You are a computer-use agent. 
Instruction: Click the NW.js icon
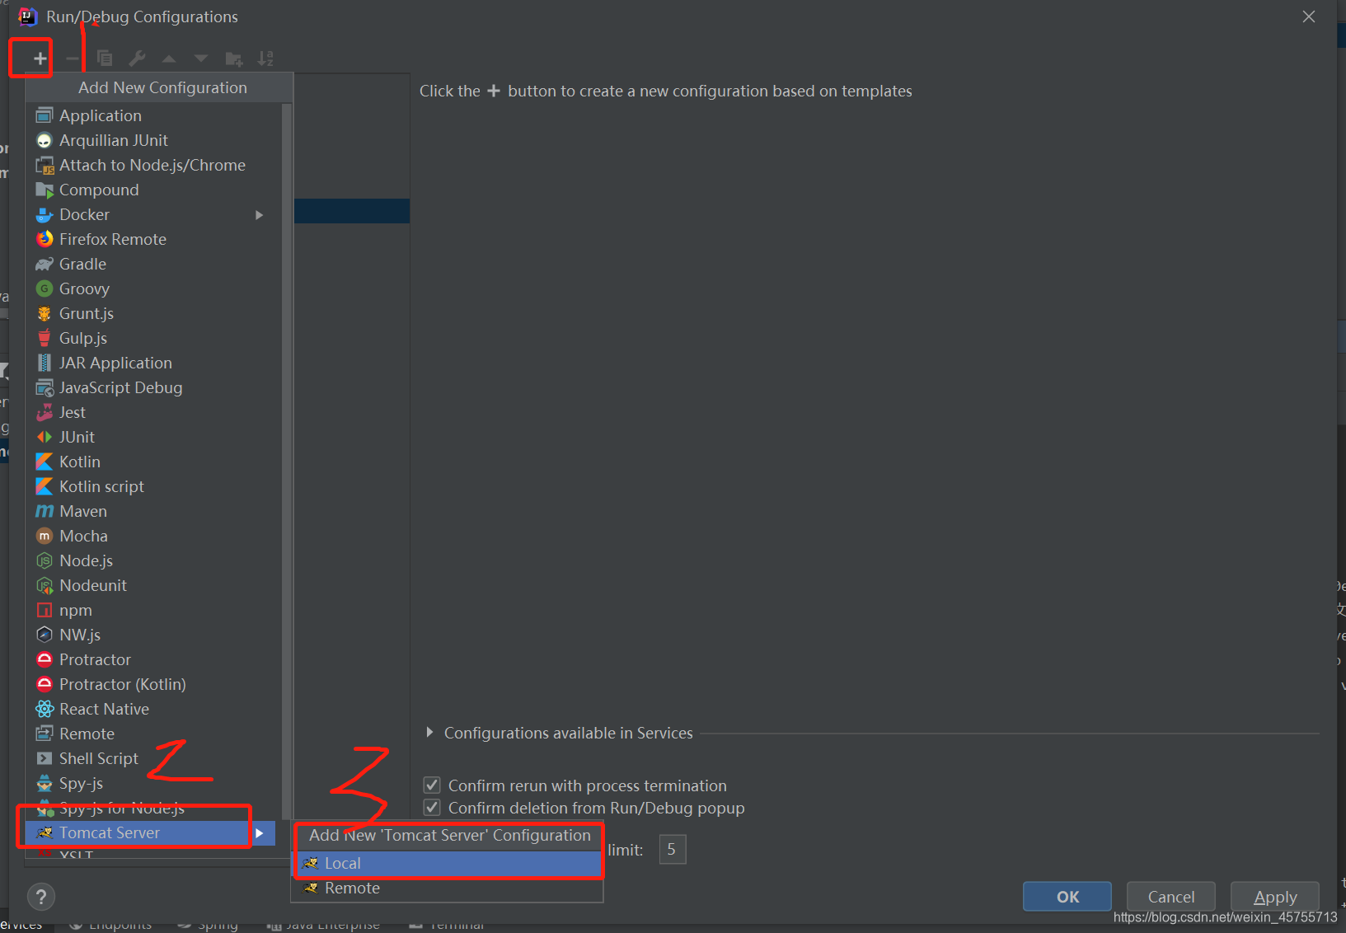45,635
